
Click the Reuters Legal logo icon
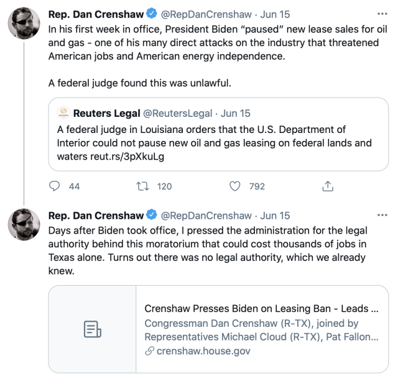click(x=63, y=113)
